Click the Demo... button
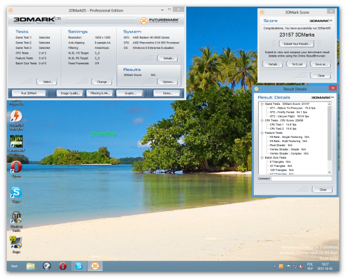 (167, 93)
